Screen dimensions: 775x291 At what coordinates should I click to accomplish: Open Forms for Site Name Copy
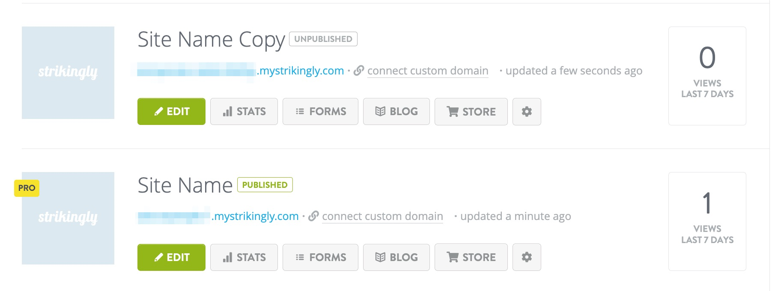[x=320, y=112]
